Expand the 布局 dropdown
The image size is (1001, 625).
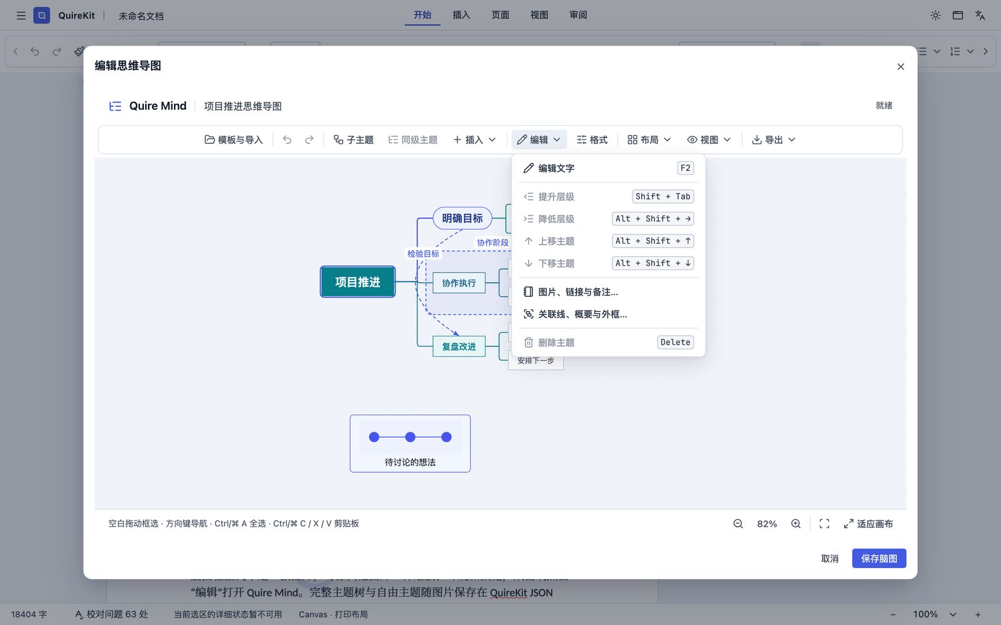point(649,140)
